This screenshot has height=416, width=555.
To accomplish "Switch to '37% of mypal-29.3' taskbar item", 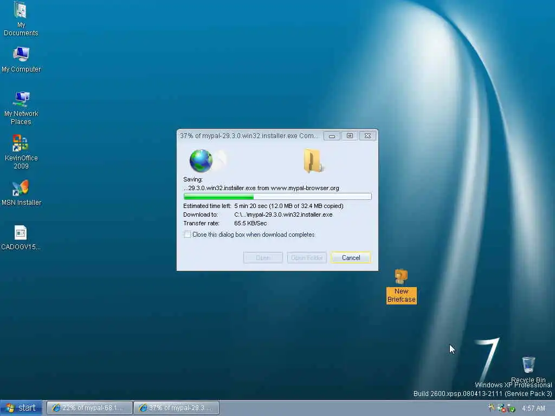I will click(176, 408).
